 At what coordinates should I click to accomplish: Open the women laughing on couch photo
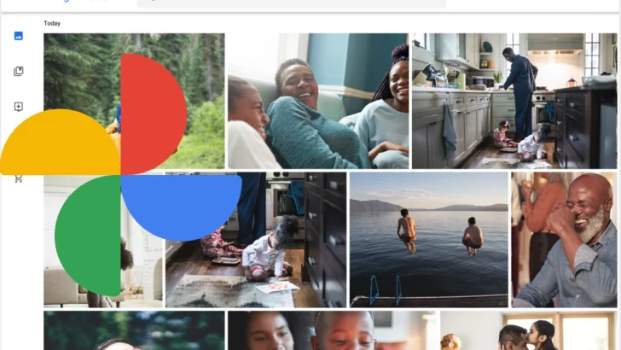[318, 101]
